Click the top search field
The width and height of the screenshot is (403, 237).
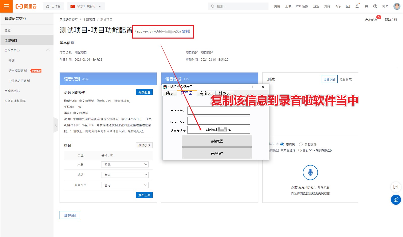[238, 6]
